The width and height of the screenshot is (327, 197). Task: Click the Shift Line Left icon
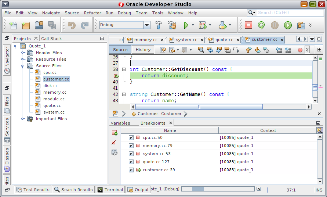279,50
